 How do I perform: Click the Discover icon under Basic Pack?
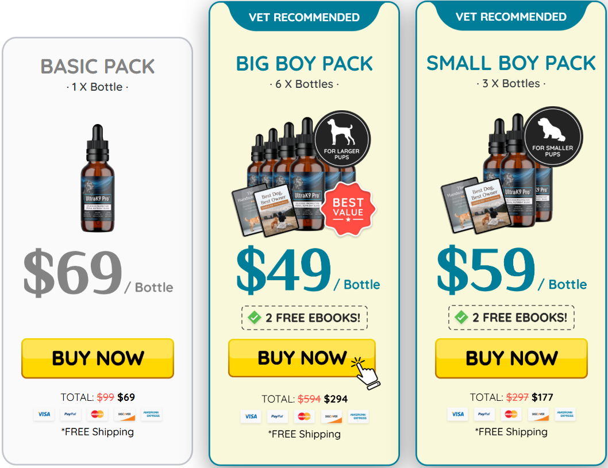125,414
